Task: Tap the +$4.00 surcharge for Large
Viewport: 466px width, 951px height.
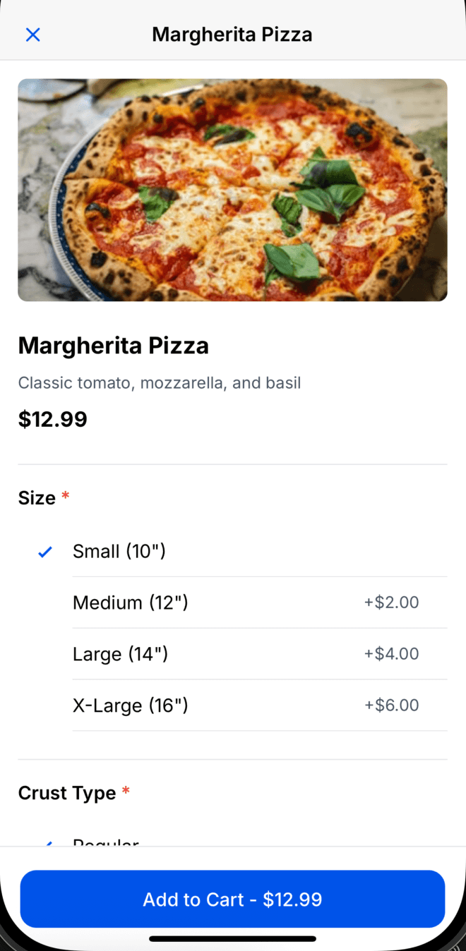Action: pos(391,654)
